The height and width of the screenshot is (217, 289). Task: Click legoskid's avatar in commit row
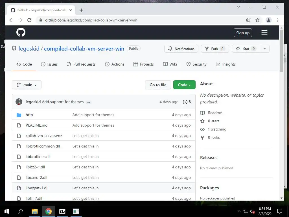(19, 102)
